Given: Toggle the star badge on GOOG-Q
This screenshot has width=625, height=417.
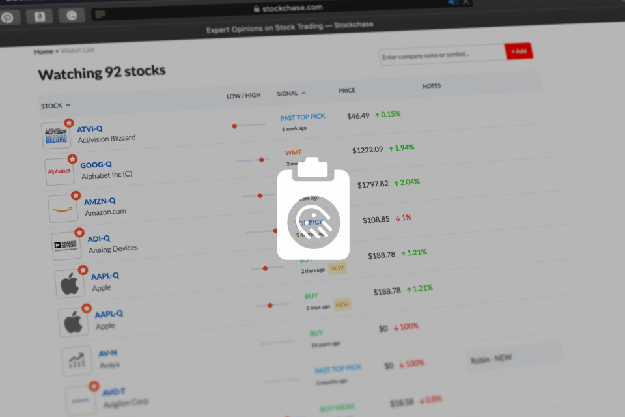Looking at the screenshot, I should (x=72, y=158).
